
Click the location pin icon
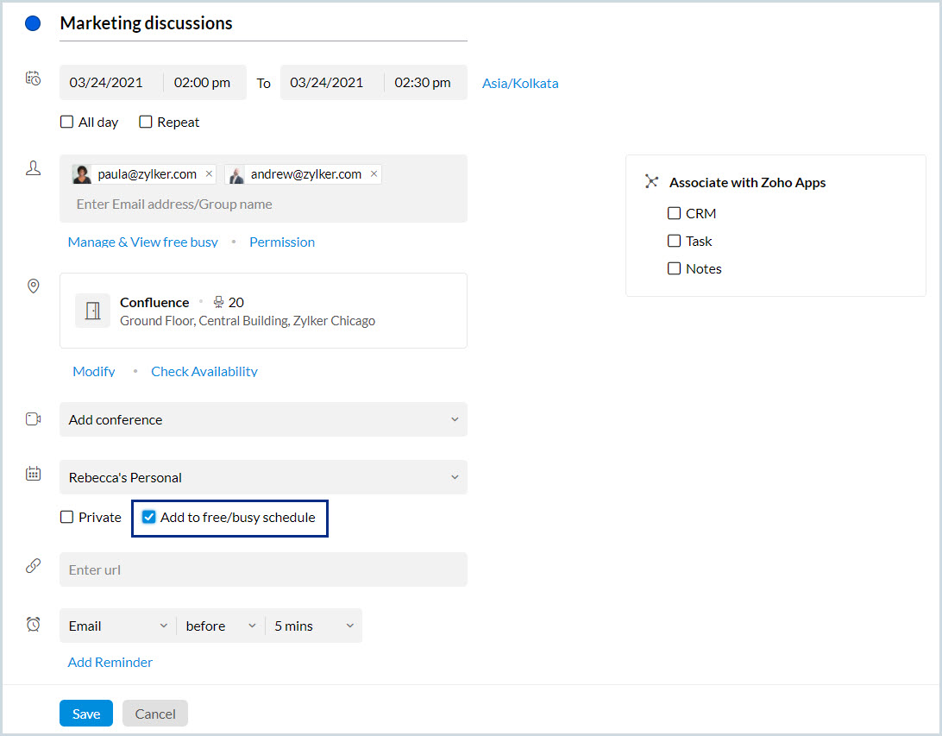(x=34, y=286)
